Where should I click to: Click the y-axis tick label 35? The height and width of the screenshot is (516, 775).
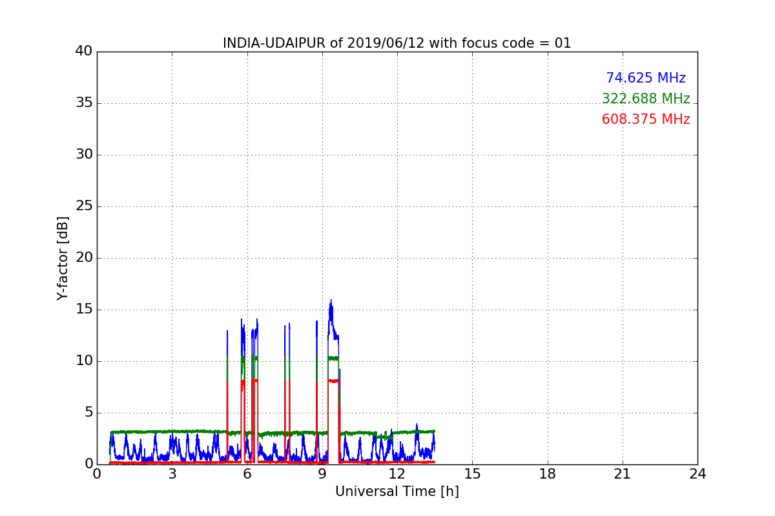coord(84,103)
